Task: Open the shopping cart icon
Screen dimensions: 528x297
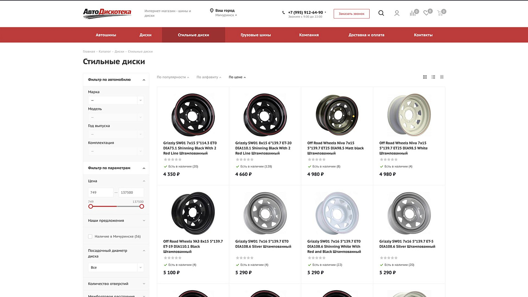Action: point(440,13)
